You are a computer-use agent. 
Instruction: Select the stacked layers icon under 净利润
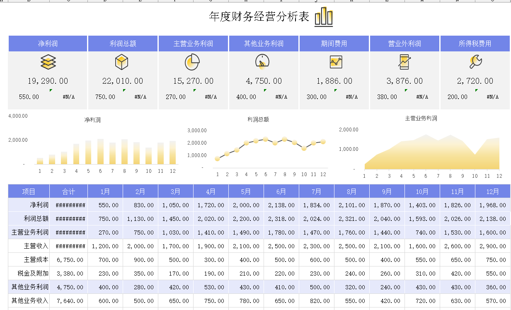pos(48,62)
